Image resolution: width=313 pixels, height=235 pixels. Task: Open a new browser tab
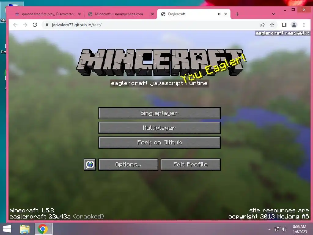[x=237, y=14]
